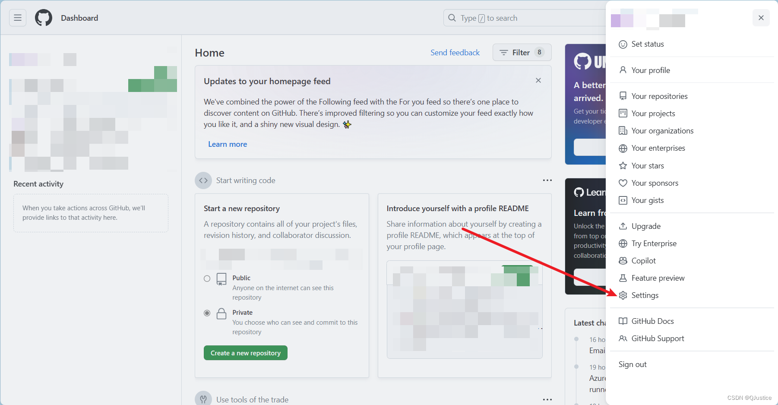Dismiss the homepage feed update banner
The height and width of the screenshot is (405, 778).
tap(538, 80)
